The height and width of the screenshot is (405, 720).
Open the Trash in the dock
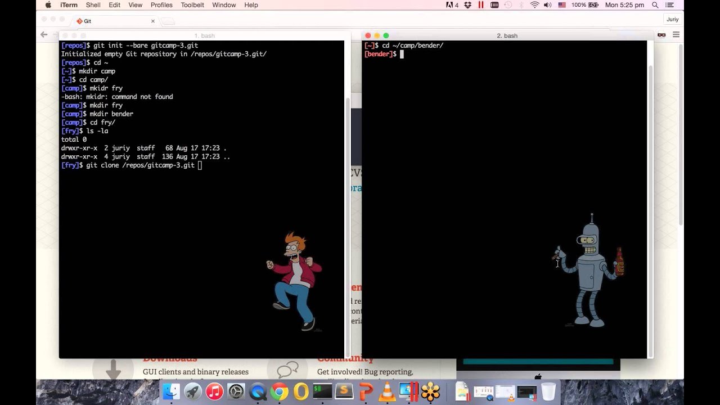pos(548,391)
